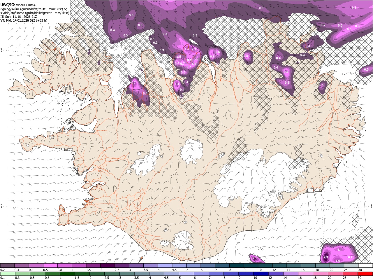The width and height of the screenshot is (373, 280).
Task: Pick the deep navy blue swatch between 10 and 12
Action: point(261,274)
